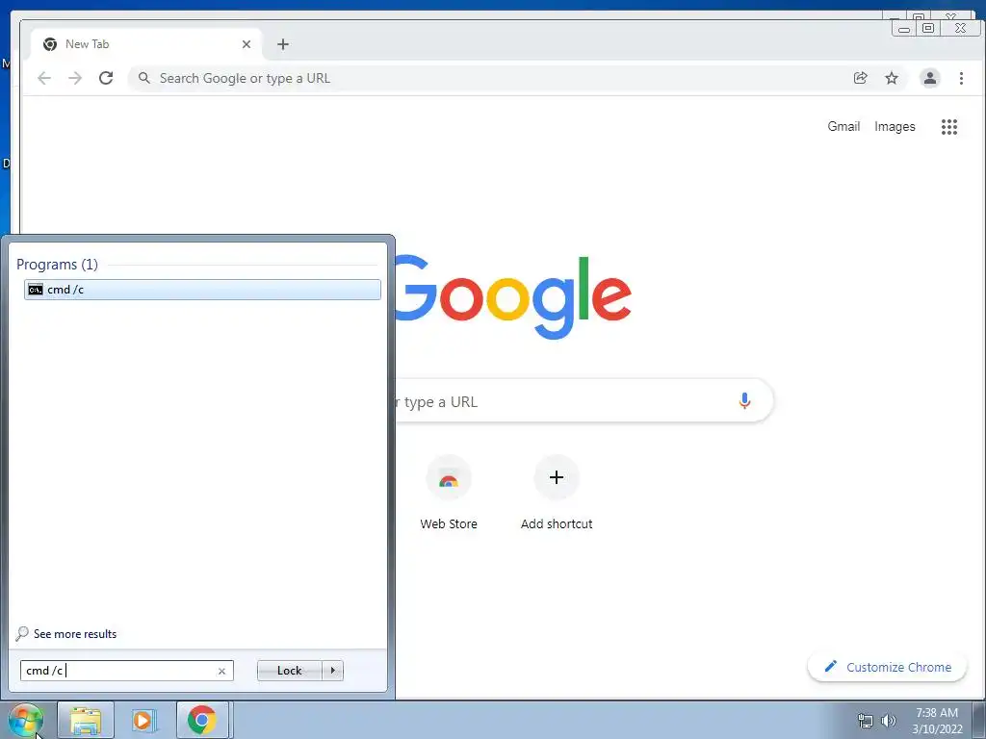Open the Images link
The image size is (986, 739).
pos(895,126)
